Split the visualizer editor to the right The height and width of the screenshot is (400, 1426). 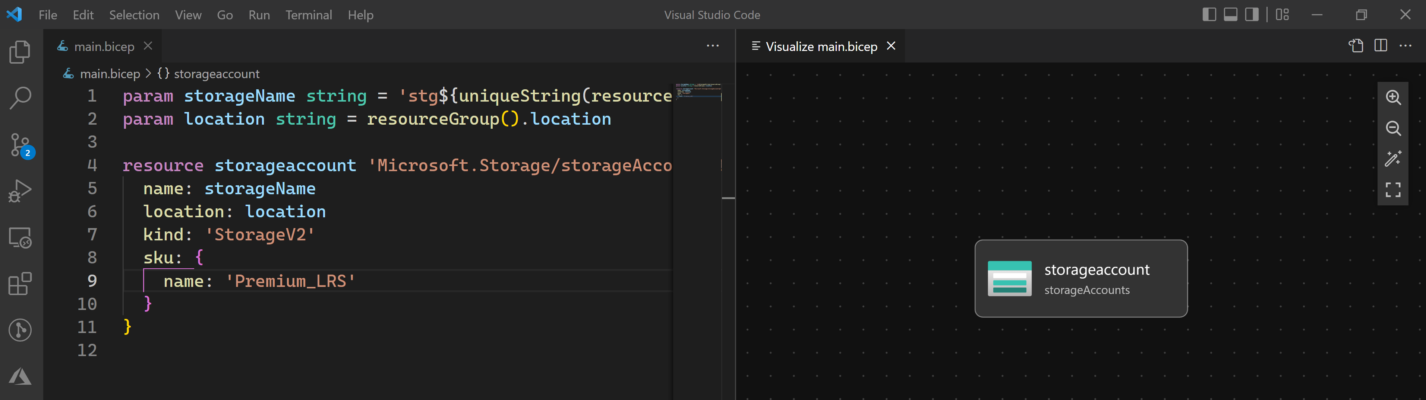pyautogui.click(x=1381, y=46)
